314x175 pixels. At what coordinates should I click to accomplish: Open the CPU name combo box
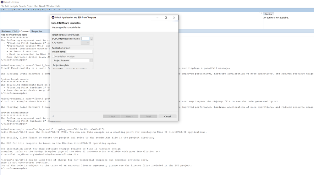85,43
